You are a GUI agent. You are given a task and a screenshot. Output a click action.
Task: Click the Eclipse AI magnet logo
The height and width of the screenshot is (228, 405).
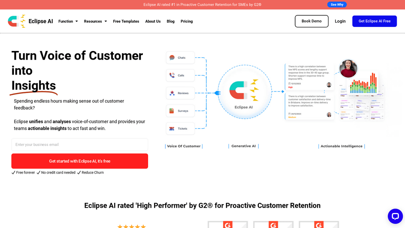17,21
